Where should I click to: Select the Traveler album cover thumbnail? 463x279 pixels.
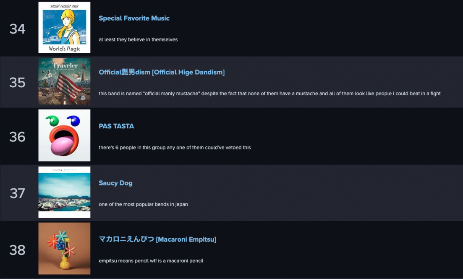[64, 81]
